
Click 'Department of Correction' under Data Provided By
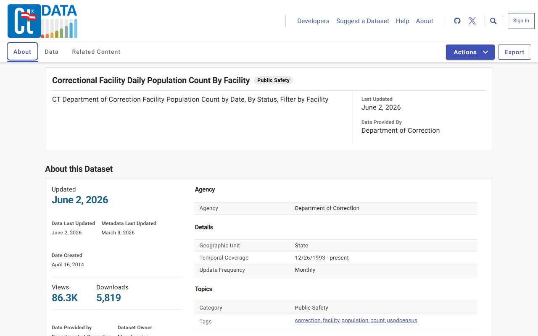click(401, 131)
